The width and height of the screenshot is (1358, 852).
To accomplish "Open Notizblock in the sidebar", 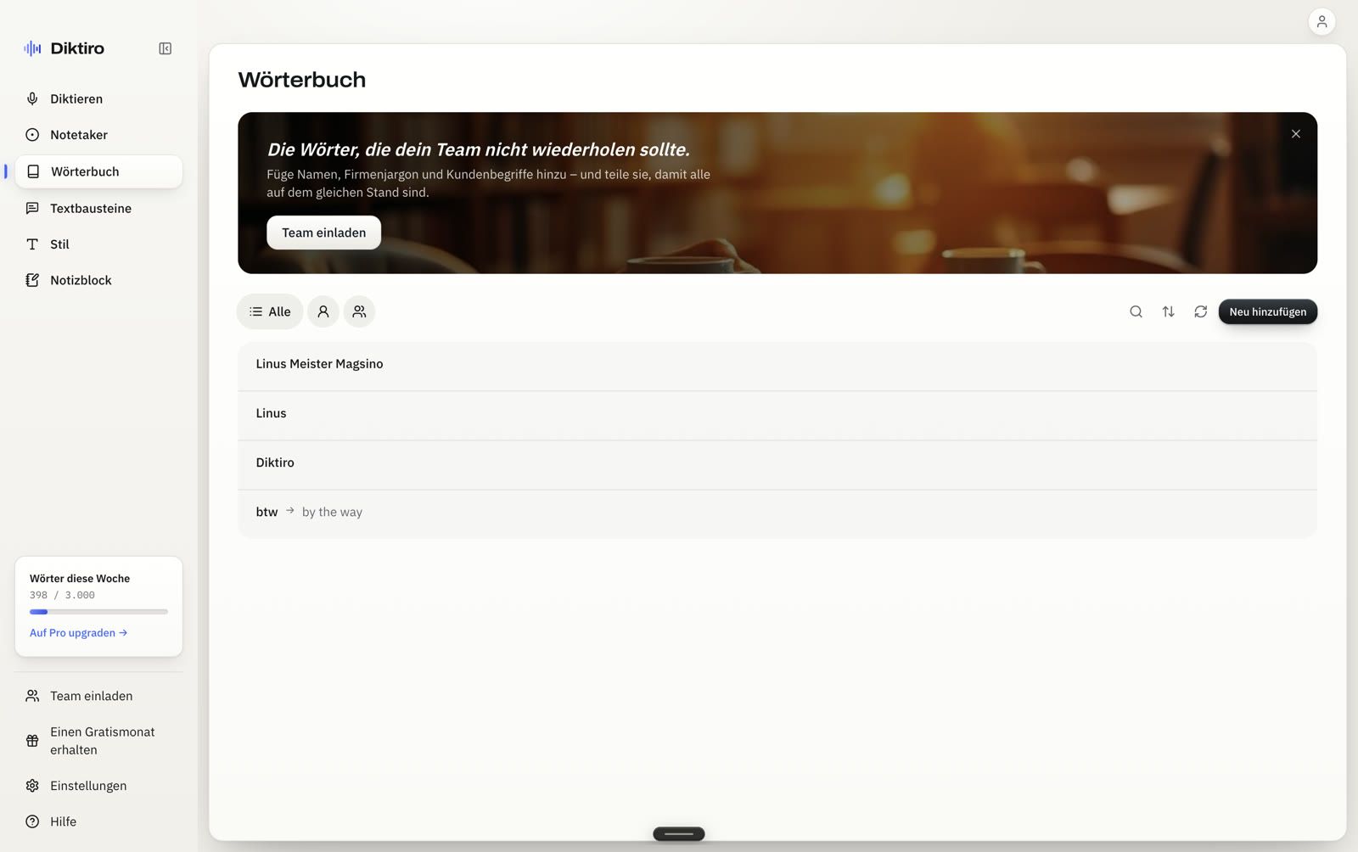I will [98, 280].
